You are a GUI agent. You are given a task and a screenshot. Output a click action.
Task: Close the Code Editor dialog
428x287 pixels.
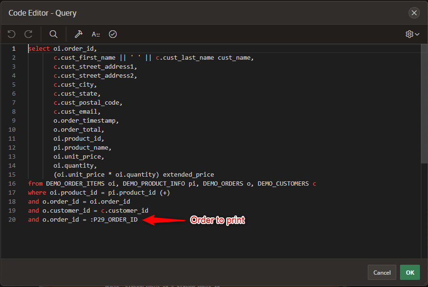(x=414, y=13)
